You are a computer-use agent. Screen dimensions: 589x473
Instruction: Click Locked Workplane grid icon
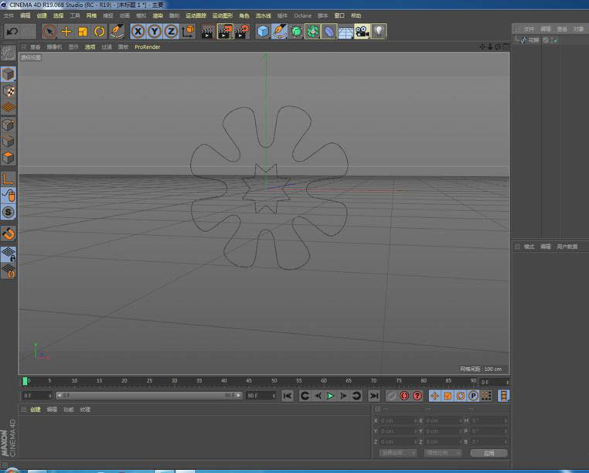click(x=9, y=254)
